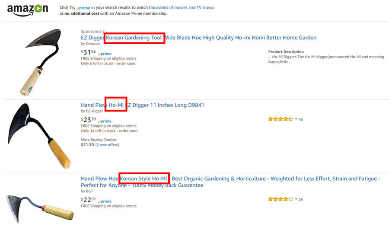Click 'thousands of movies and TV shows' link

tap(182, 7)
